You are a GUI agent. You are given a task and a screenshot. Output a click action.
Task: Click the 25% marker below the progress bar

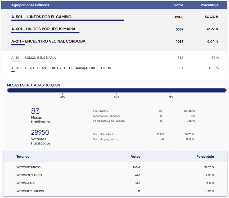pyautogui.click(x=62, y=97)
